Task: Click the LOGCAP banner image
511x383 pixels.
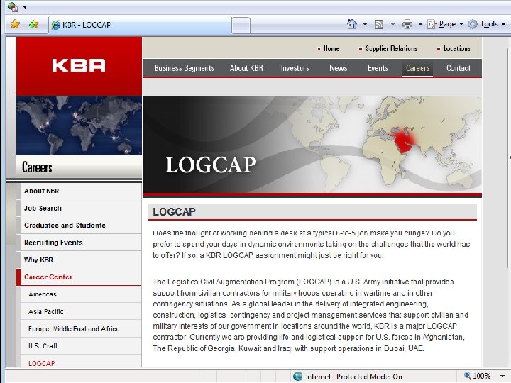Action: tap(312, 145)
